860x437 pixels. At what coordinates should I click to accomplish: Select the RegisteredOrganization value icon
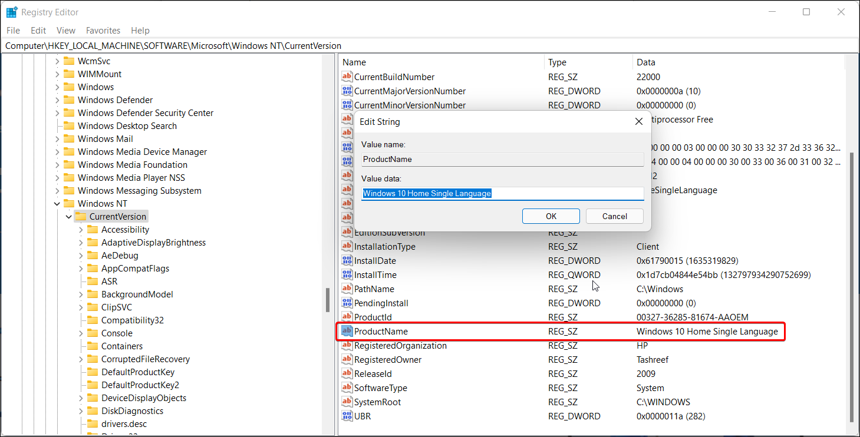(347, 346)
